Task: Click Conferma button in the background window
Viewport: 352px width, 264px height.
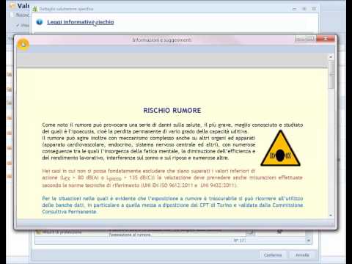Action: pos(273,255)
